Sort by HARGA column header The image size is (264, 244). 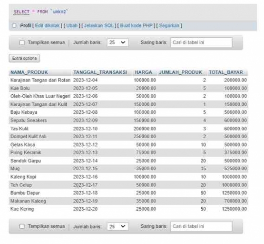[x=143, y=72]
